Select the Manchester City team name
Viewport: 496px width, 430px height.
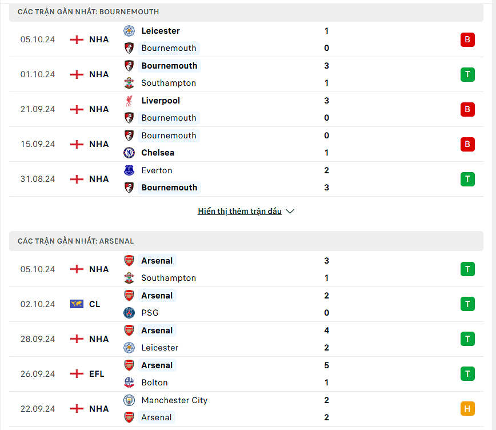pyautogui.click(x=174, y=400)
